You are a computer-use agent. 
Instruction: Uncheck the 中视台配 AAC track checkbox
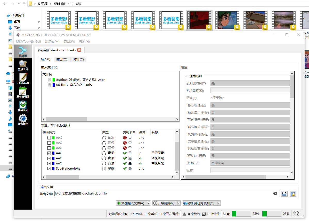pos(49,163)
